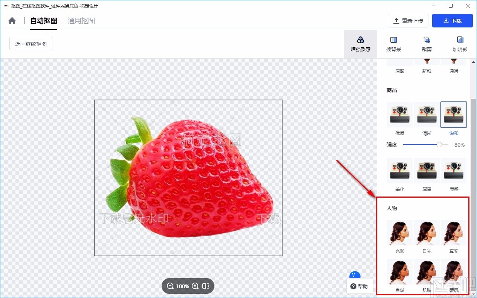Switch to 通用抠图 tab
Screen dimensions: 477x298
coord(81,21)
